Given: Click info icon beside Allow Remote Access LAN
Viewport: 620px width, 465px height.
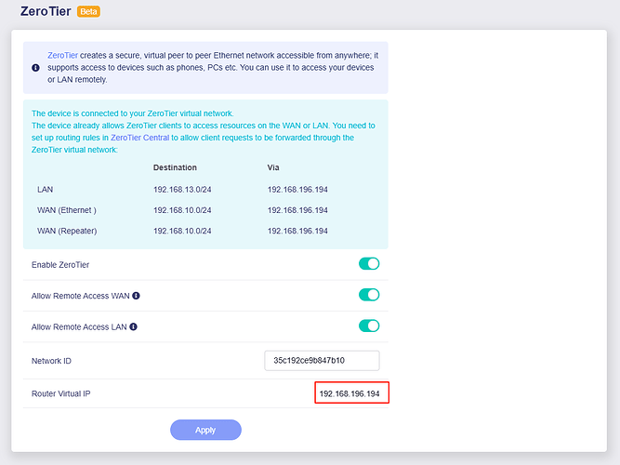Looking at the screenshot, I should point(134,326).
